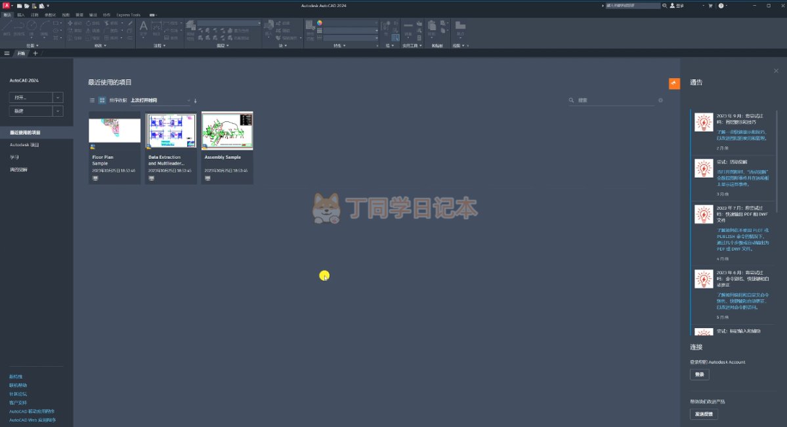The height and width of the screenshot is (427, 787).
Task: Expand the 新建 button dropdown arrow
Action: pyautogui.click(x=58, y=112)
